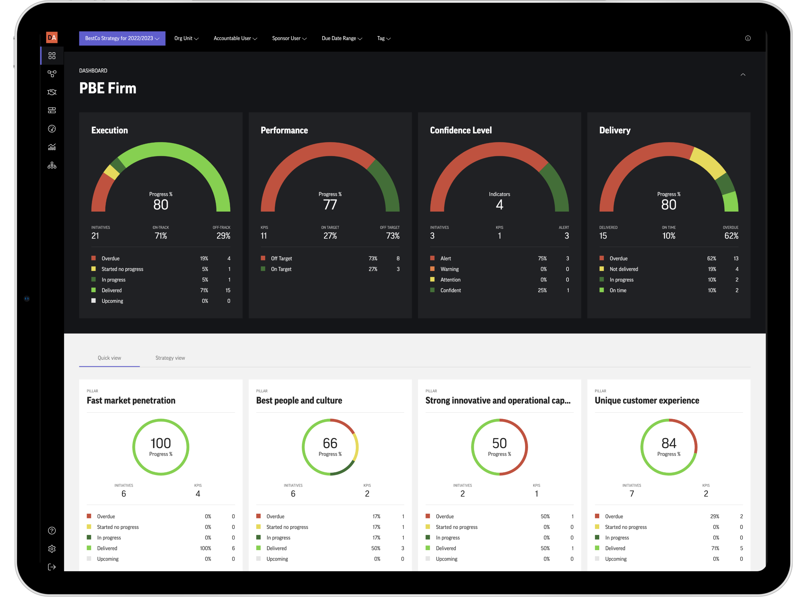Viewport: 810px width, 603px height.
Task: Click the Attention row in Confidence Level
Action: 499,280
